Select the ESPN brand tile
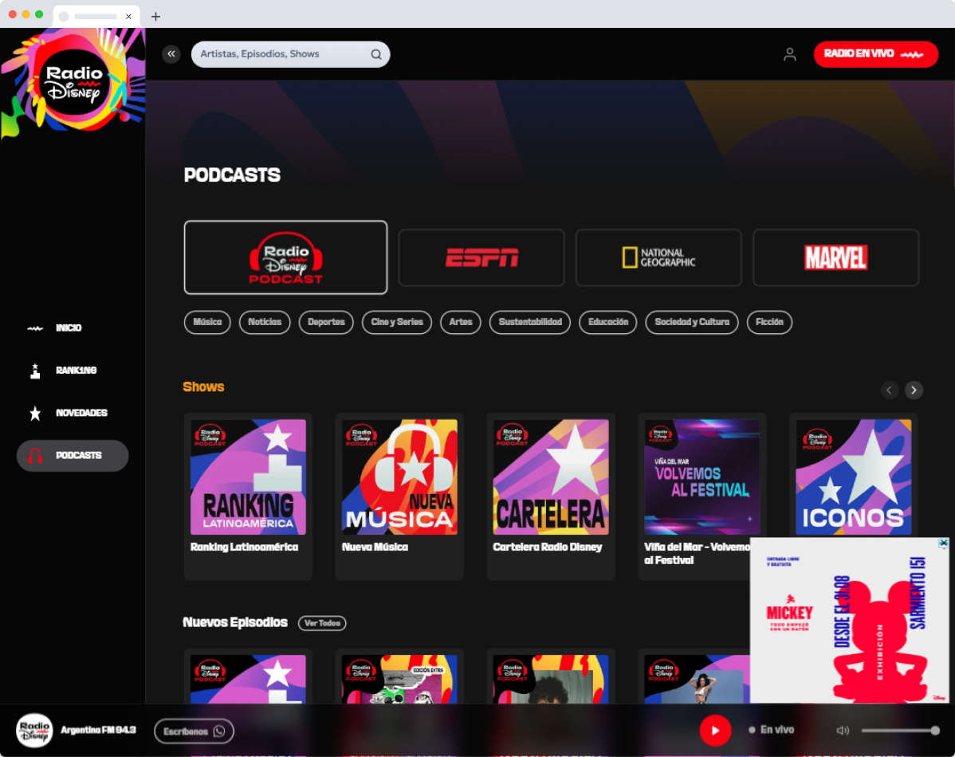 pyautogui.click(x=481, y=257)
